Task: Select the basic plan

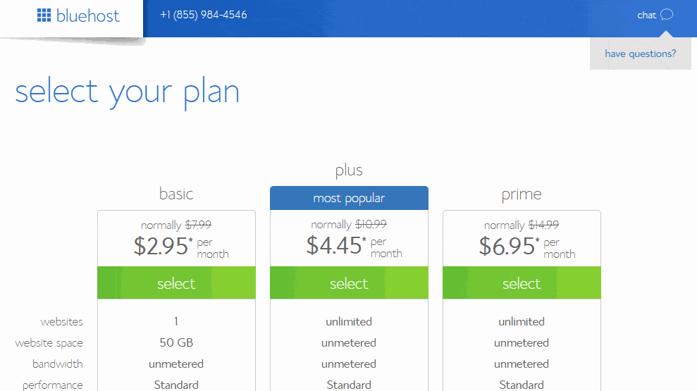Action: (x=176, y=283)
